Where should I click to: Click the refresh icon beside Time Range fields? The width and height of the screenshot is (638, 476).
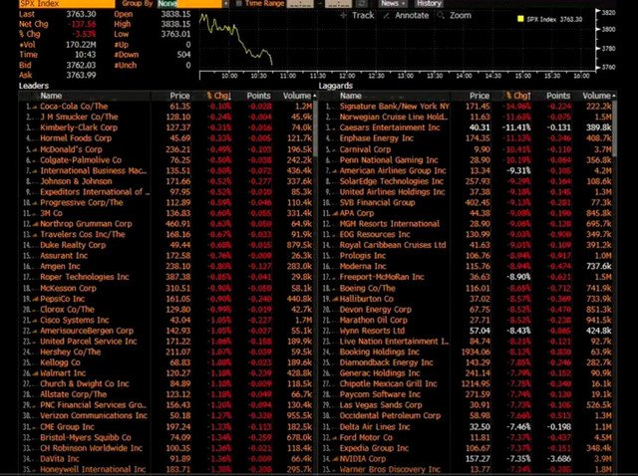tap(361, 4)
